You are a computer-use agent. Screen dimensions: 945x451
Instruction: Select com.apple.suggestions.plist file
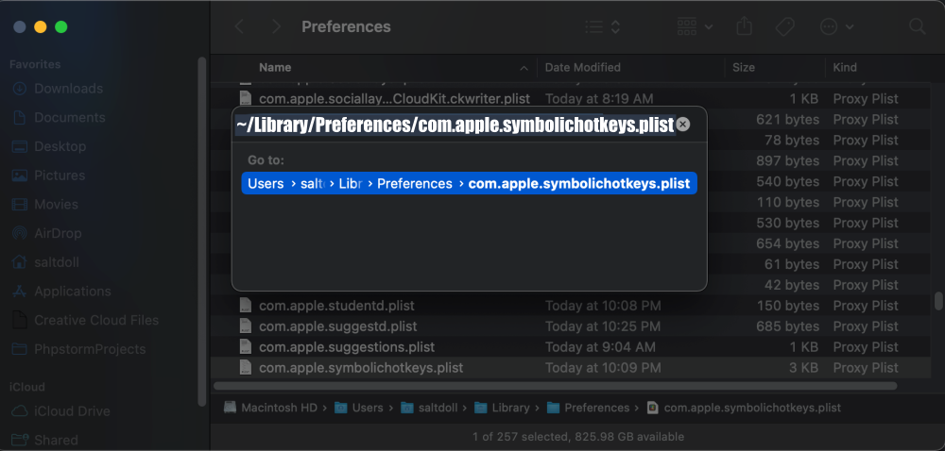pos(347,347)
